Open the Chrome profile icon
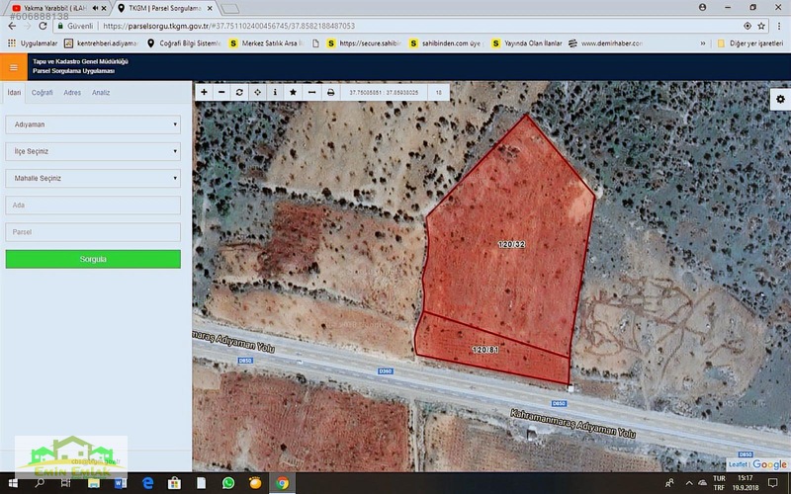This screenshot has width=791, height=494. [x=702, y=7]
